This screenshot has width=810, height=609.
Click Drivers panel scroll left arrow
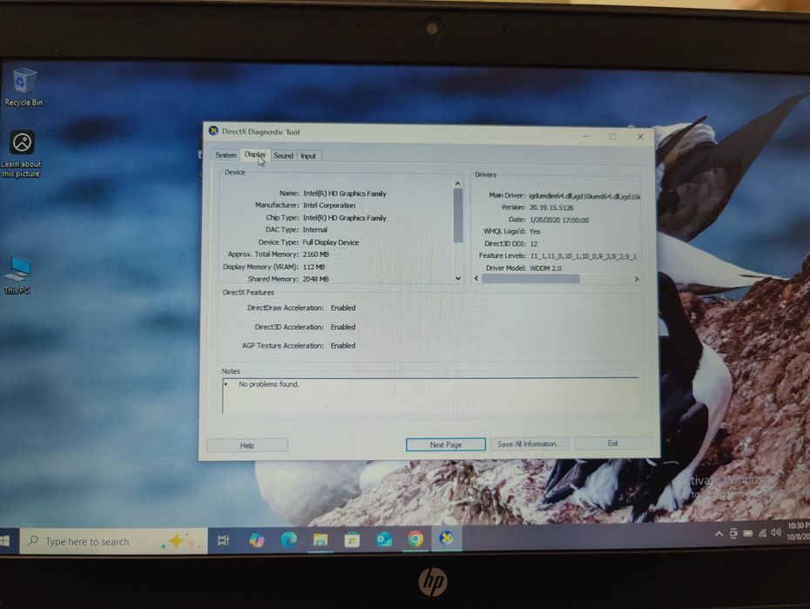coord(476,279)
